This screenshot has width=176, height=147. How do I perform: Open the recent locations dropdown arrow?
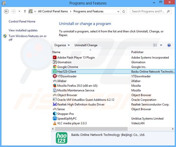click(19, 11)
